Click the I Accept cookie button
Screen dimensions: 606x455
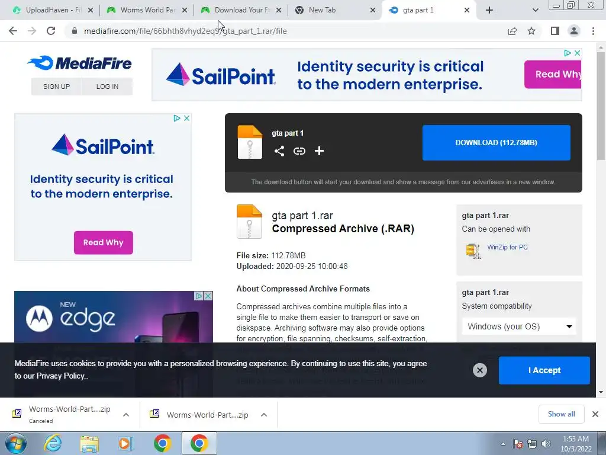544,370
